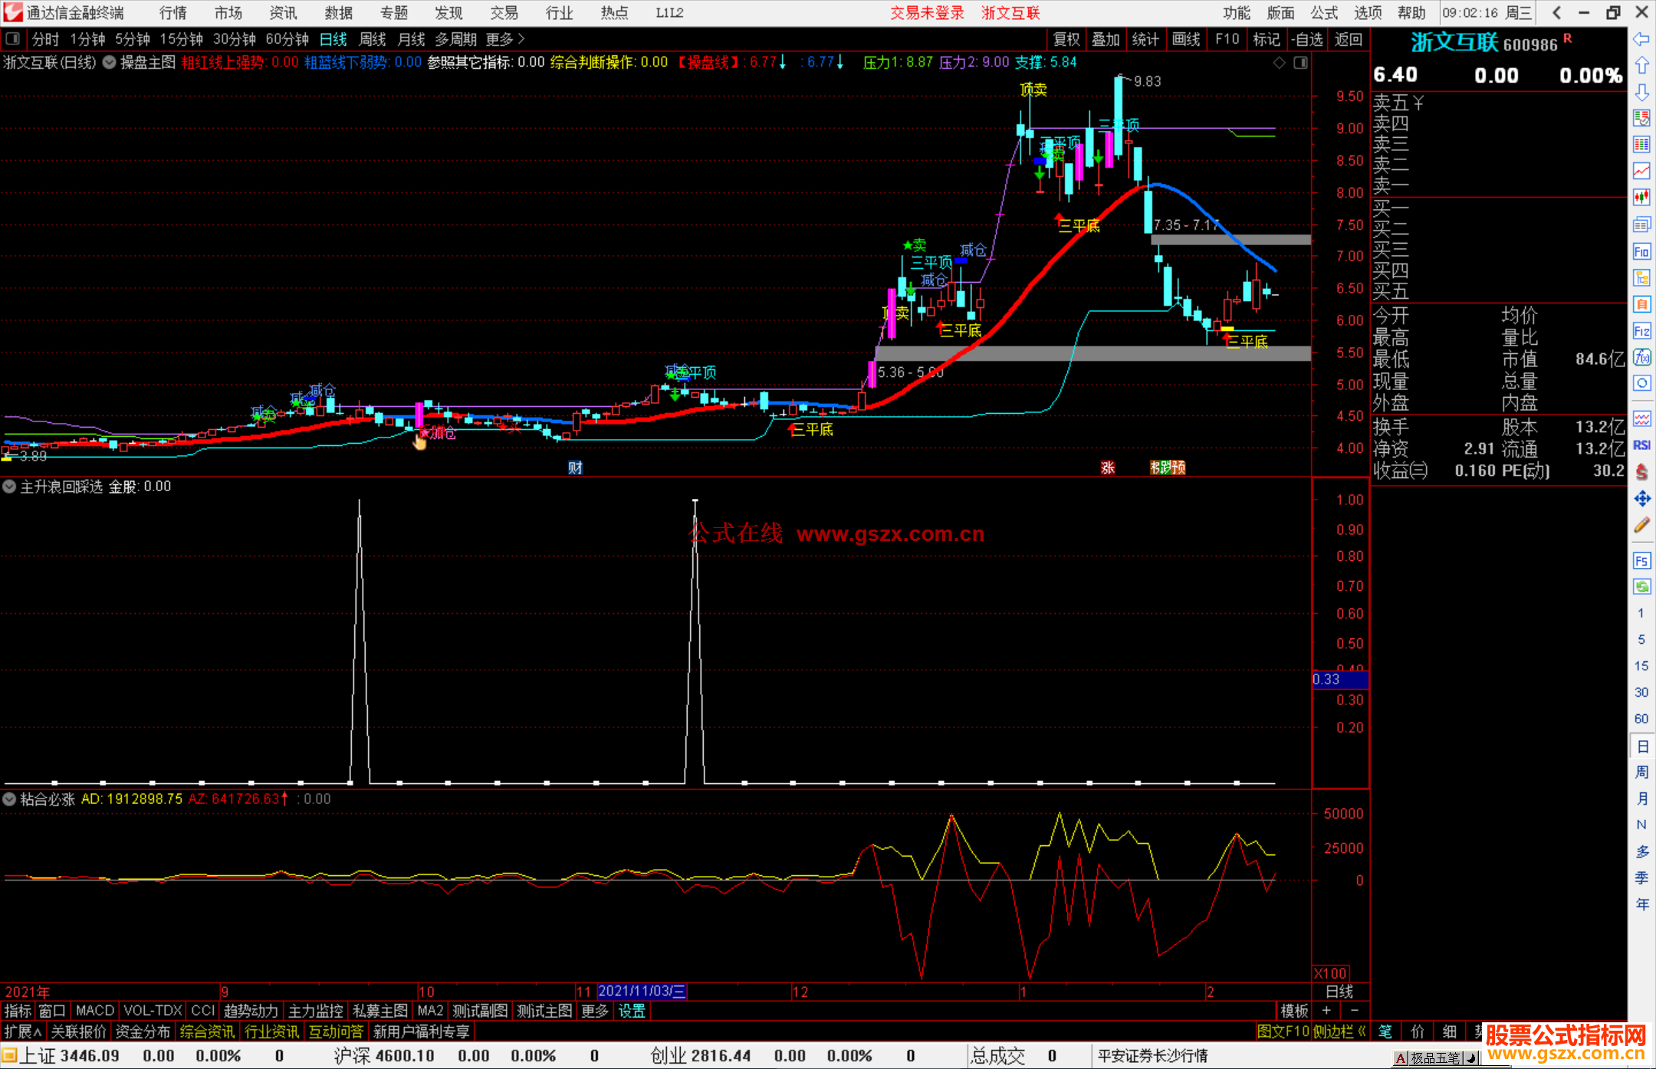The image size is (1656, 1069).
Task: Click the line trend chart icon
Action: pyautogui.click(x=1641, y=170)
